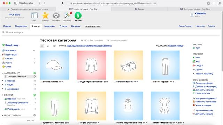Viewport: 223px width, 125px height.
Task: Expand the Одежда category
Action: coord(3,81)
